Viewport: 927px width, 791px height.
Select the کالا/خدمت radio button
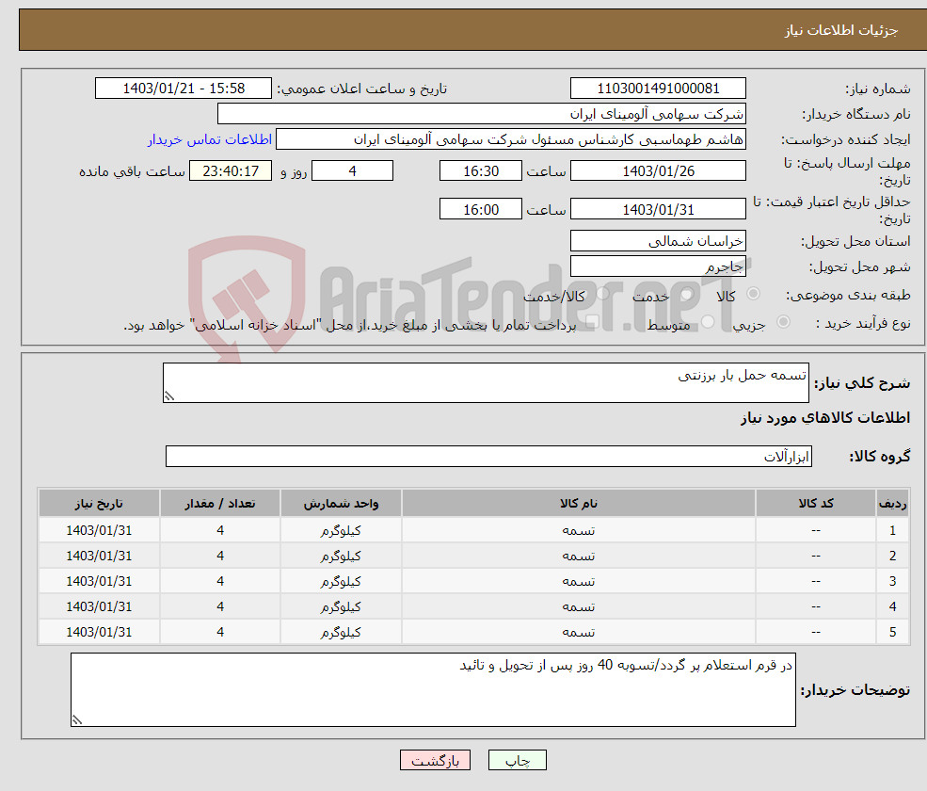click(602, 294)
